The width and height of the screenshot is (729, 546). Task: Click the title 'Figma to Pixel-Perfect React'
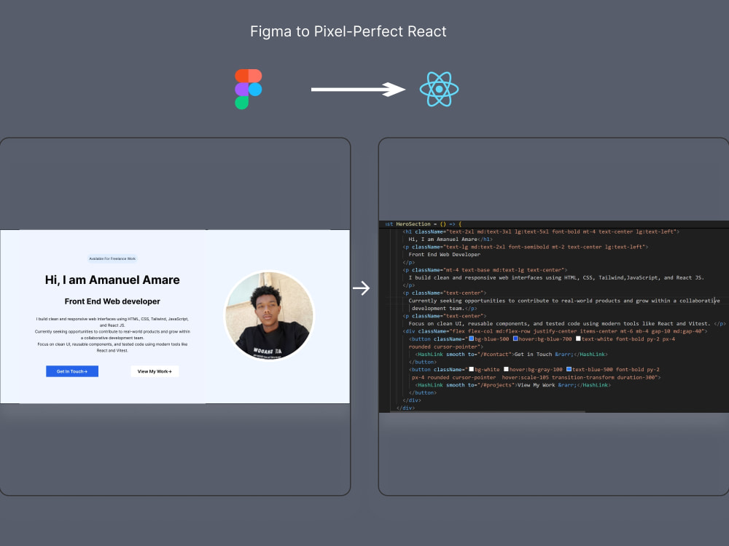348,31
